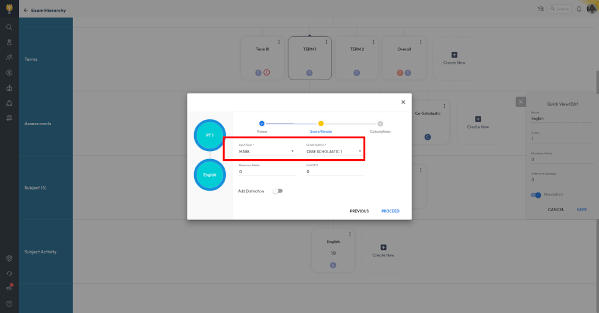Open the notifications bell icon
The height and width of the screenshot is (313, 599).
pyautogui.click(x=579, y=9)
